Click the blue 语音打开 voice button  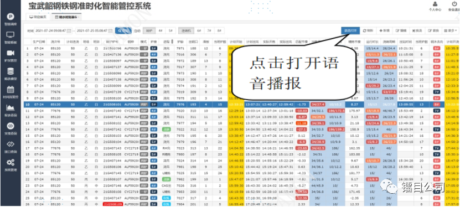[x=350, y=30]
